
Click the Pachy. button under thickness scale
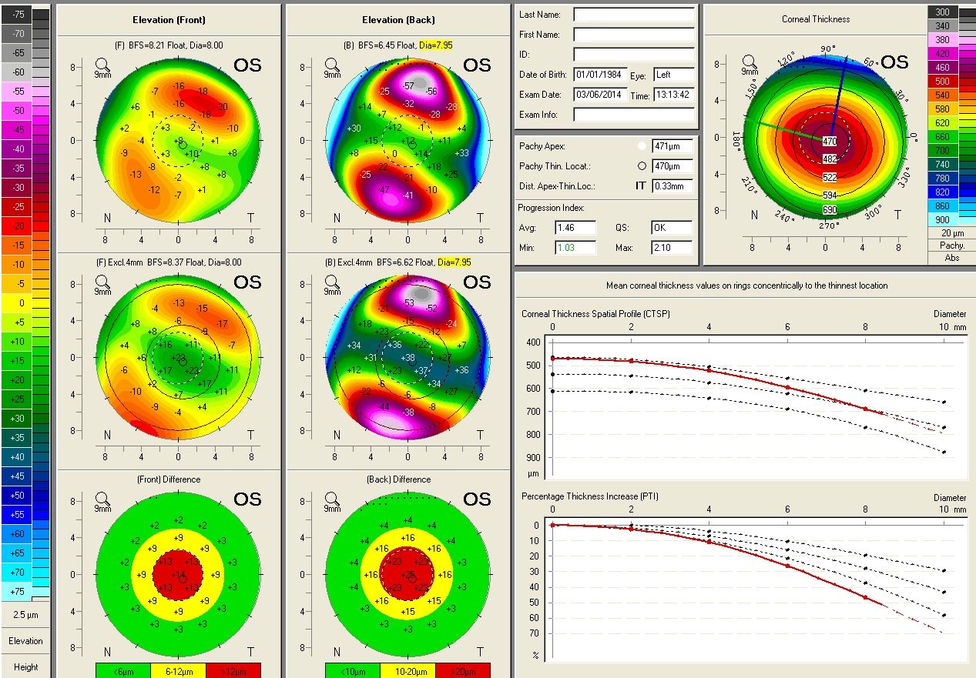(952, 245)
